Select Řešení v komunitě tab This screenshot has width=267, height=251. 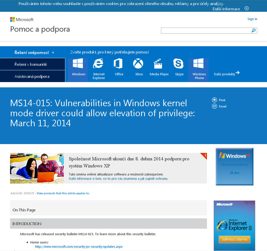coord(32,64)
